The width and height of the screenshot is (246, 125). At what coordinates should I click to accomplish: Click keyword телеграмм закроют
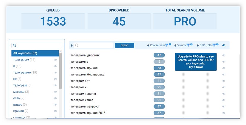(x=85, y=107)
